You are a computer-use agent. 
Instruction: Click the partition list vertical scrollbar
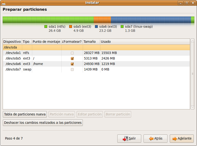coord(192,74)
